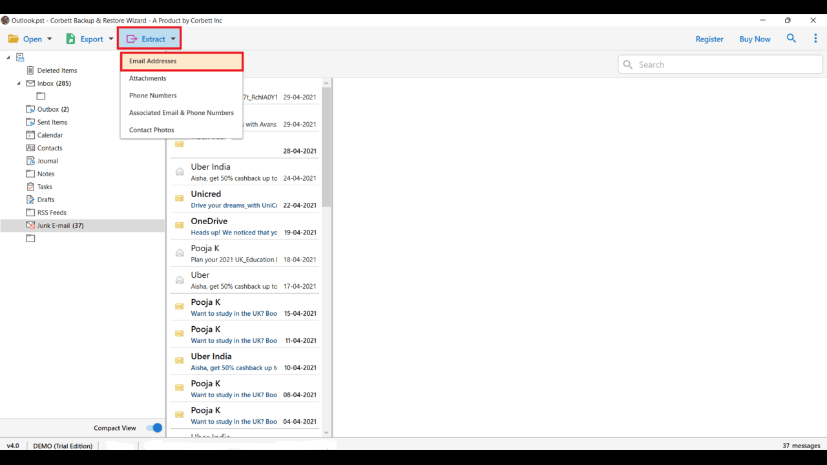Select Associated Email & Phone Numbers option
The height and width of the screenshot is (465, 827).
pos(182,112)
